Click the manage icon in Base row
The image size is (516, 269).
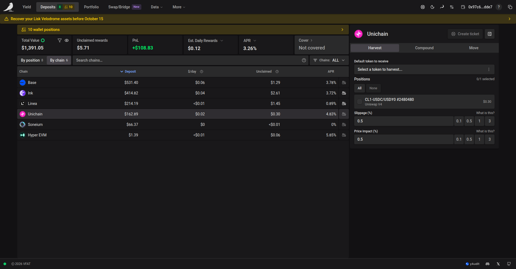tap(344, 83)
